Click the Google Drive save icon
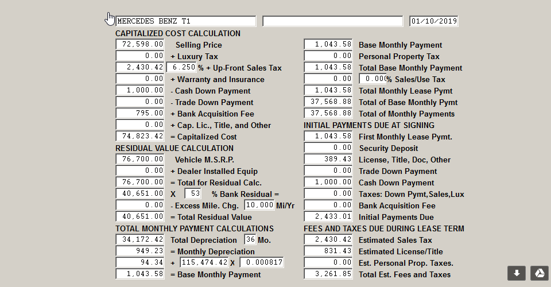This screenshot has width=551, height=287. (540, 273)
